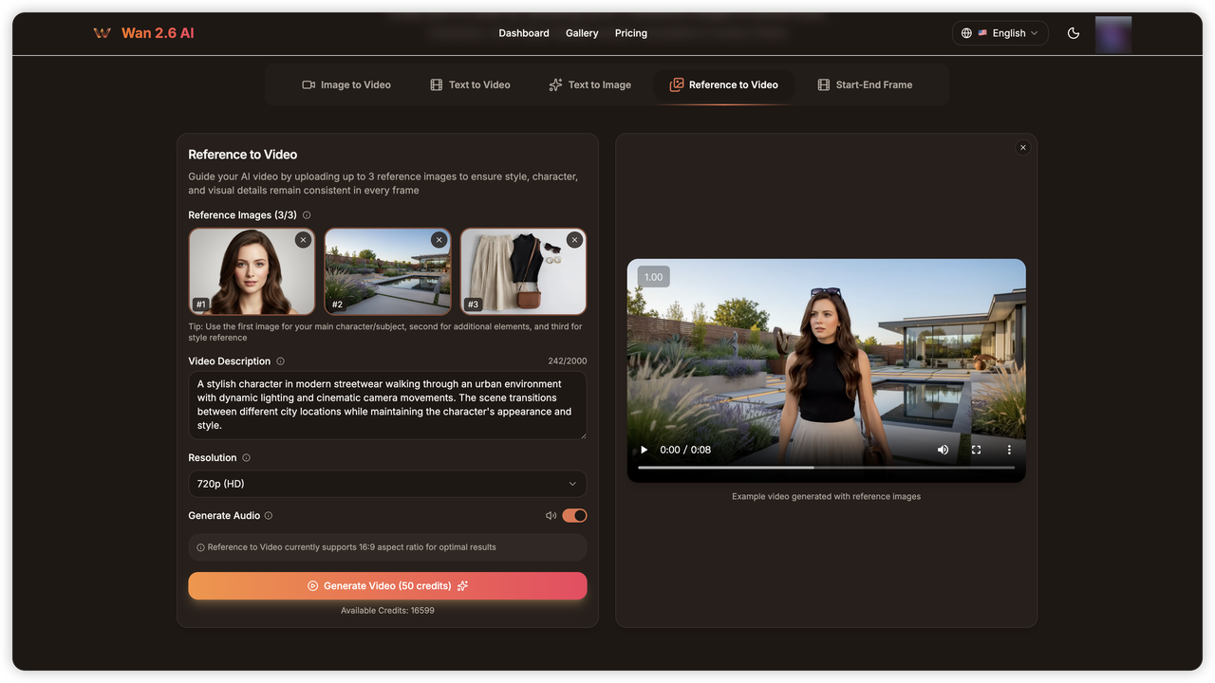Select the woman portrait reference thumbnail #1
Image resolution: width=1215 pixels, height=683 pixels.
coord(252,272)
